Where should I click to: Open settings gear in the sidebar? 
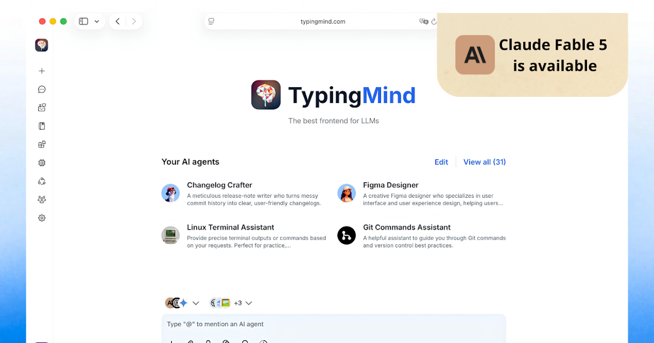pos(41,218)
